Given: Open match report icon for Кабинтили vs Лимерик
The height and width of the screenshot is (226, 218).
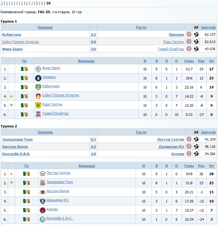Looking at the screenshot, I should tap(189, 34).
